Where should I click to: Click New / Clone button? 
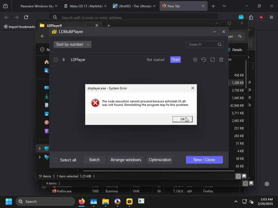pos(204,160)
